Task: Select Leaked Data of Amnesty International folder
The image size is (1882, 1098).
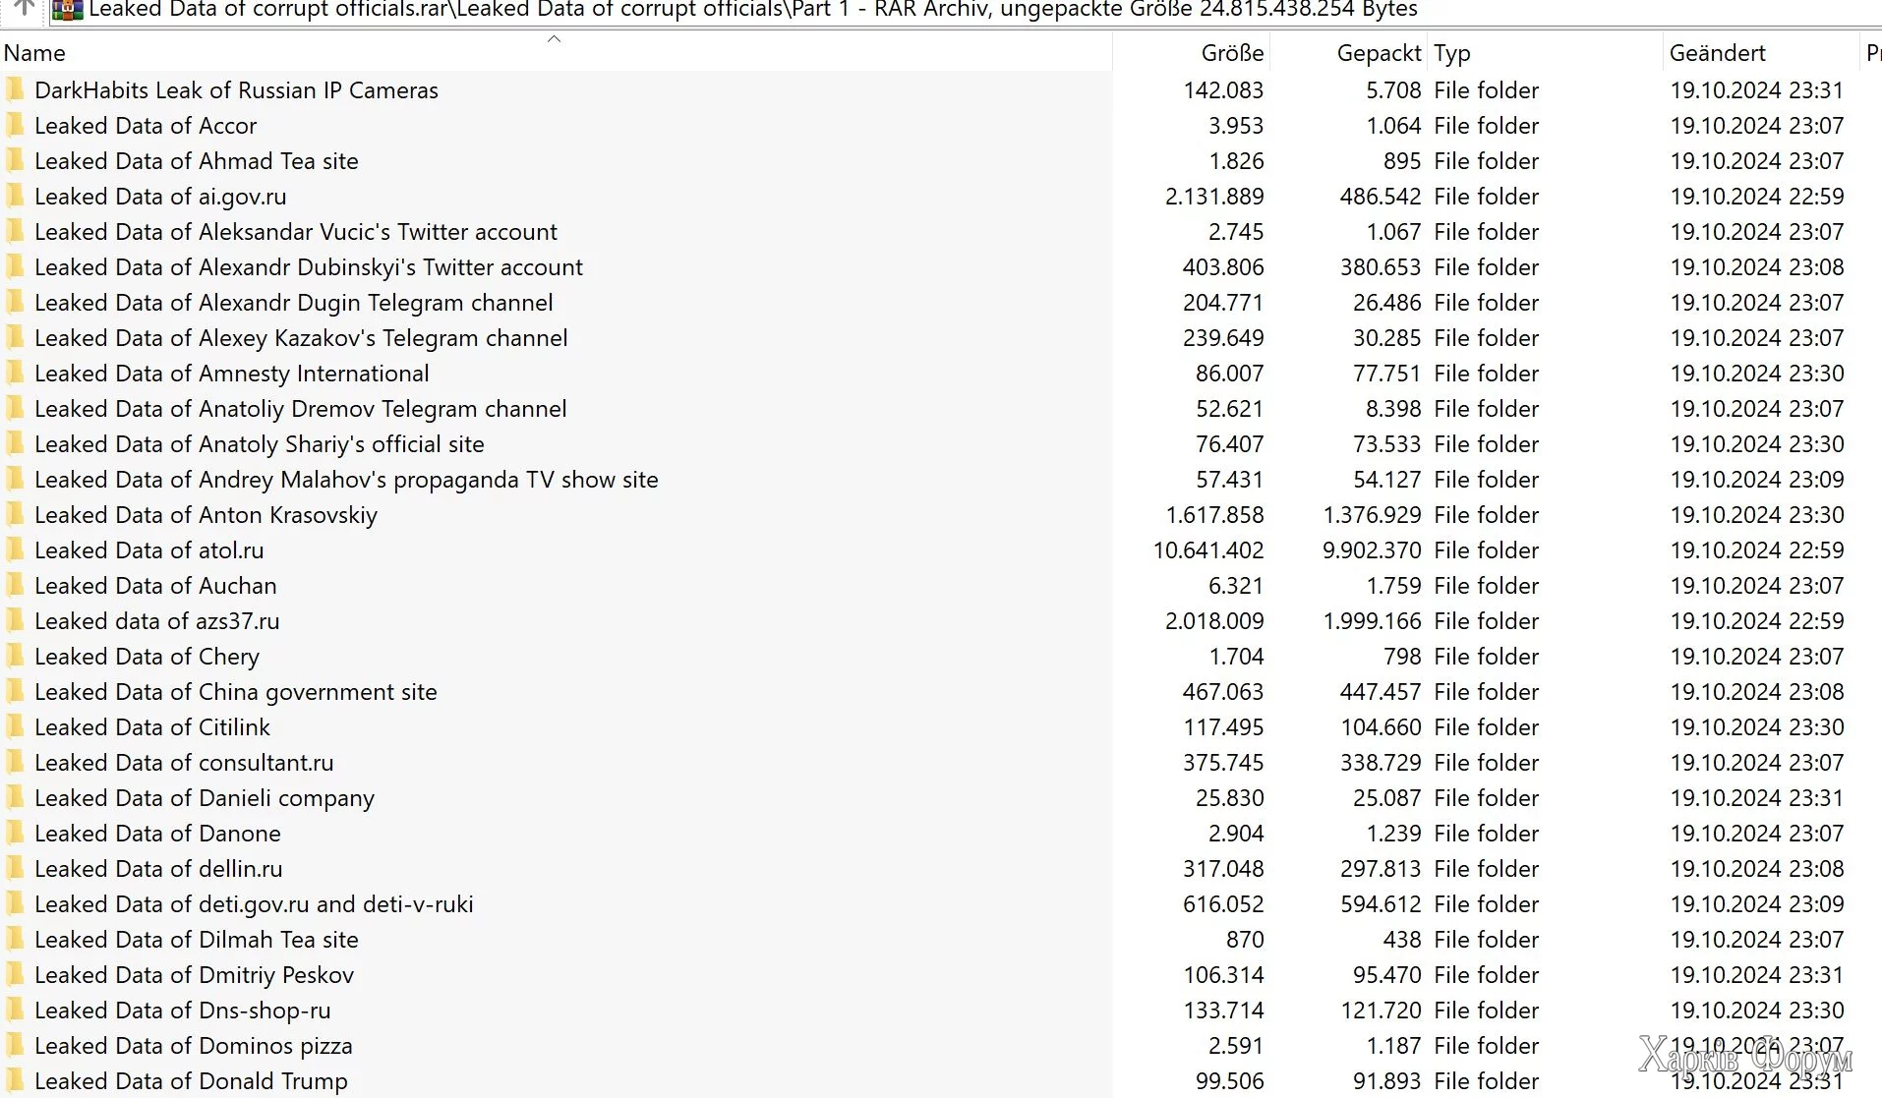Action: point(232,374)
